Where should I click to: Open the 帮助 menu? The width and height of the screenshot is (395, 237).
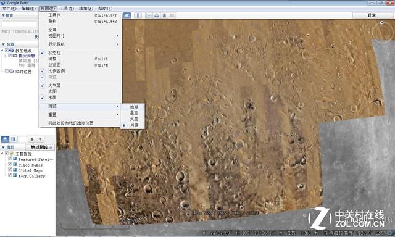tap(105, 9)
